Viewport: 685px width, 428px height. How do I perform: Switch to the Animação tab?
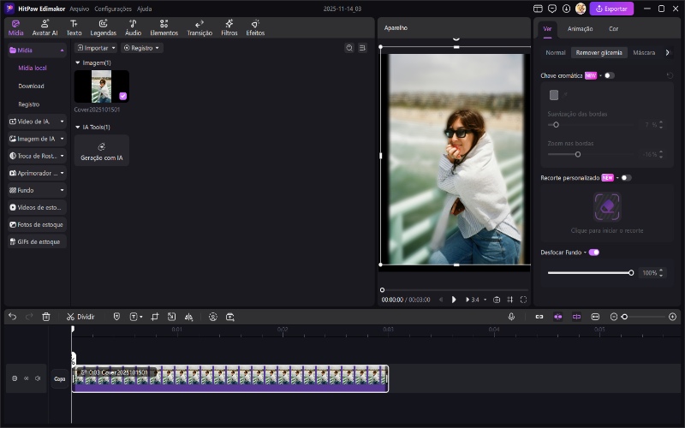tap(580, 29)
